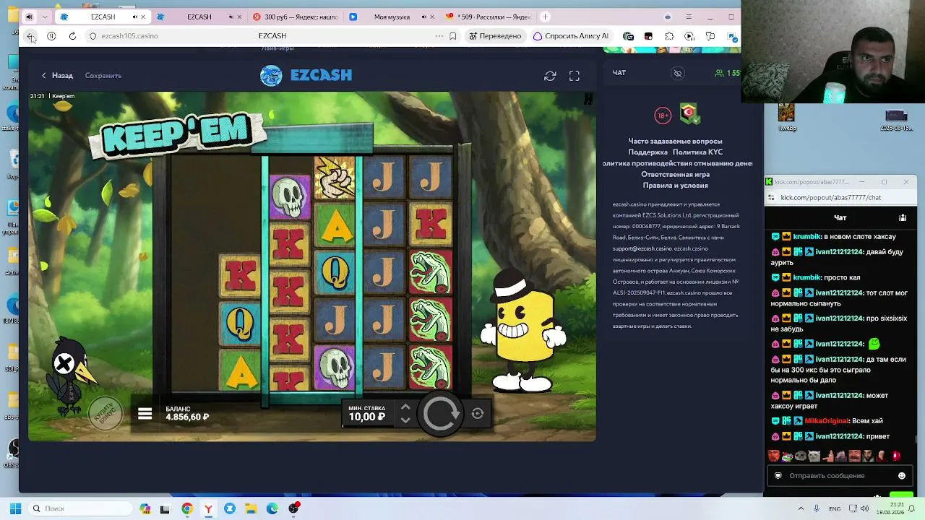This screenshot has width=925, height=520.
Task: Open 'Спросить Алису AI' assistant
Action: point(571,36)
